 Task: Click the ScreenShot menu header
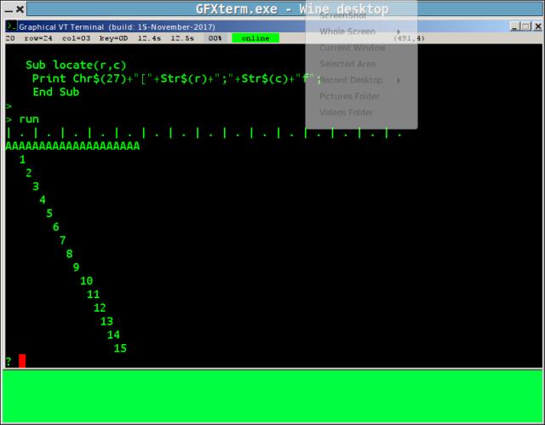(345, 15)
